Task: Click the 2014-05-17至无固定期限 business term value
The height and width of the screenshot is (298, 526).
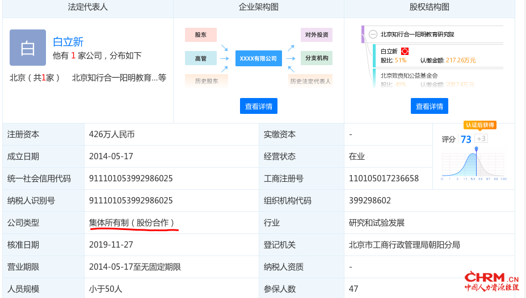Action: point(135,267)
